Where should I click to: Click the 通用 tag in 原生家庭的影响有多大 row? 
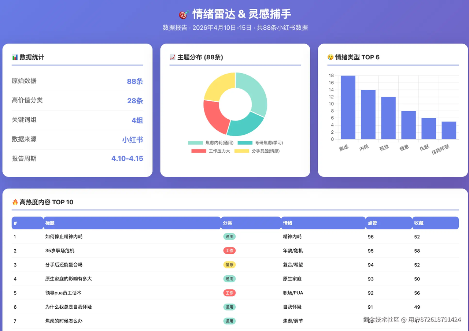229,279
